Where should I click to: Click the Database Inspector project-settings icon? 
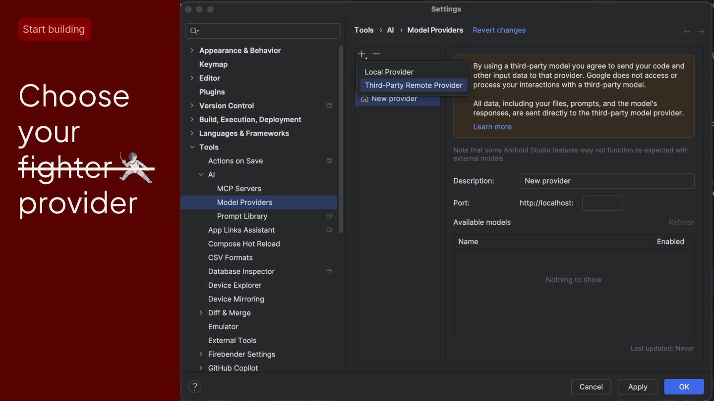(329, 271)
